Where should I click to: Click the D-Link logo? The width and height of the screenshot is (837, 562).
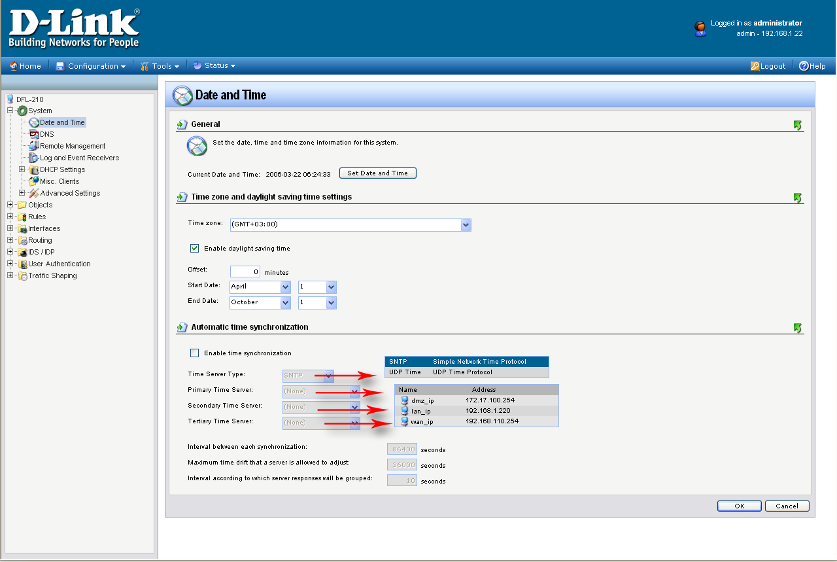74,29
